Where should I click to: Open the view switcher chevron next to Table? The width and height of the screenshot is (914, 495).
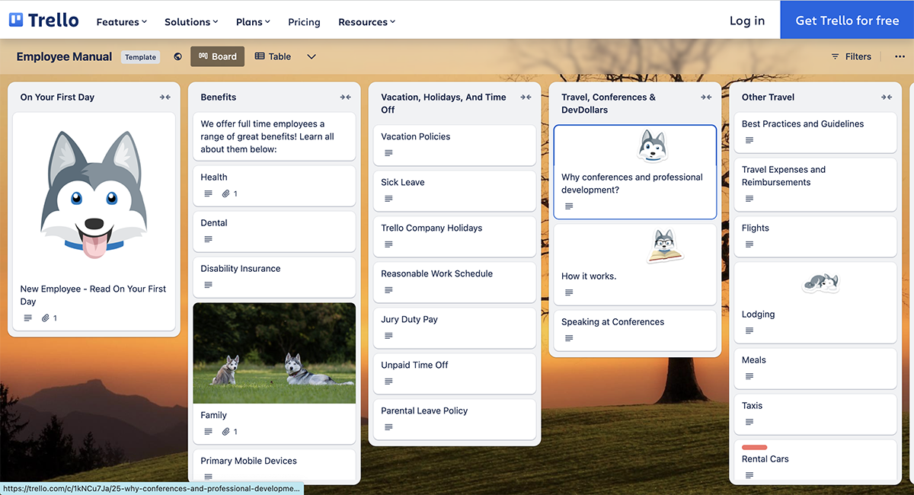click(x=311, y=56)
